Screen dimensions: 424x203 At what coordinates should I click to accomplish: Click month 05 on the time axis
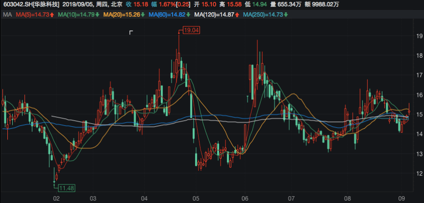[x=196, y=199]
